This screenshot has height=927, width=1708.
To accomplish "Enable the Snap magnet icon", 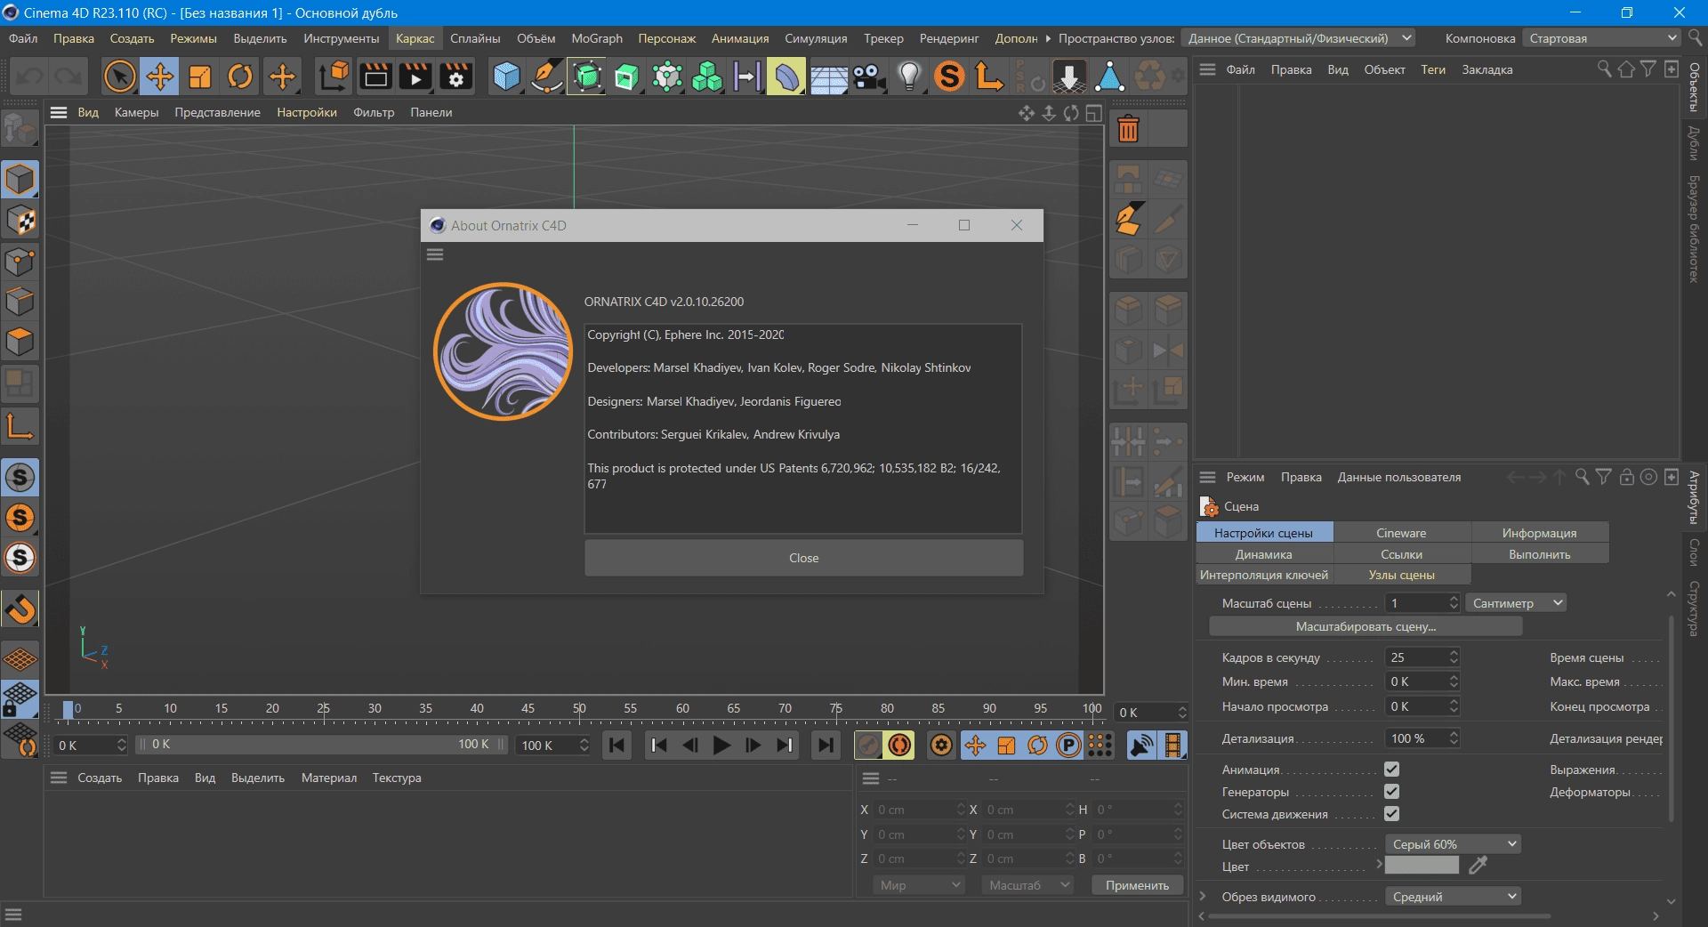I will click(20, 609).
